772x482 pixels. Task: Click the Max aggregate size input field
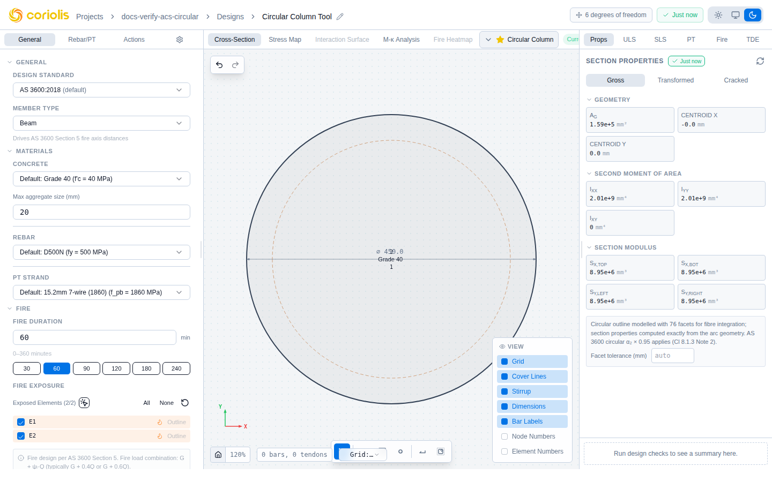pos(101,212)
